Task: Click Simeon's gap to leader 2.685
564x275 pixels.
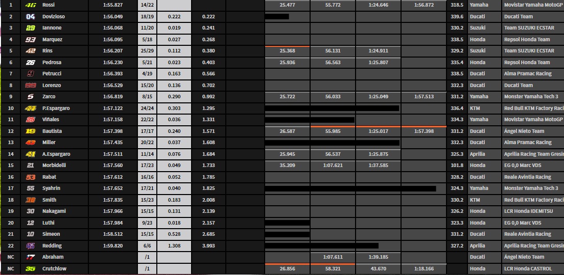Action: pyautogui.click(x=208, y=234)
